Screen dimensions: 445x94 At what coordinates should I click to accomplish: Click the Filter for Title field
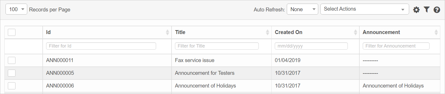pyautogui.click(x=217, y=46)
